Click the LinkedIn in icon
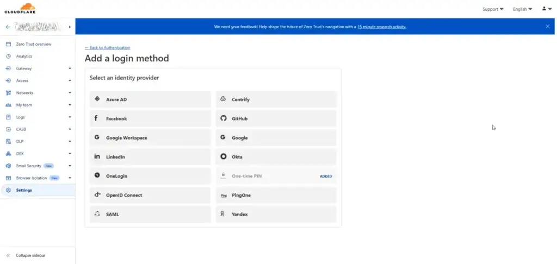 tap(97, 156)
